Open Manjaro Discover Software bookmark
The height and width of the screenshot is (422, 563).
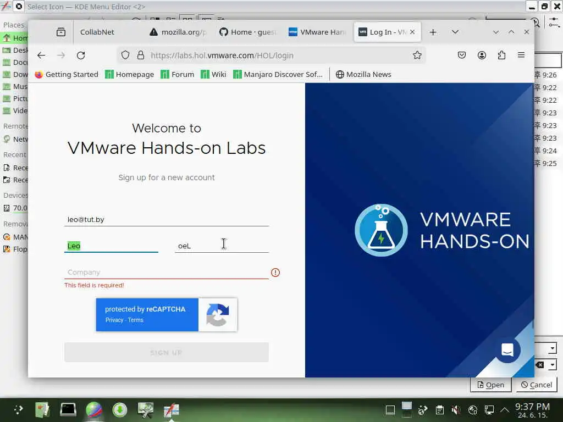click(x=278, y=74)
